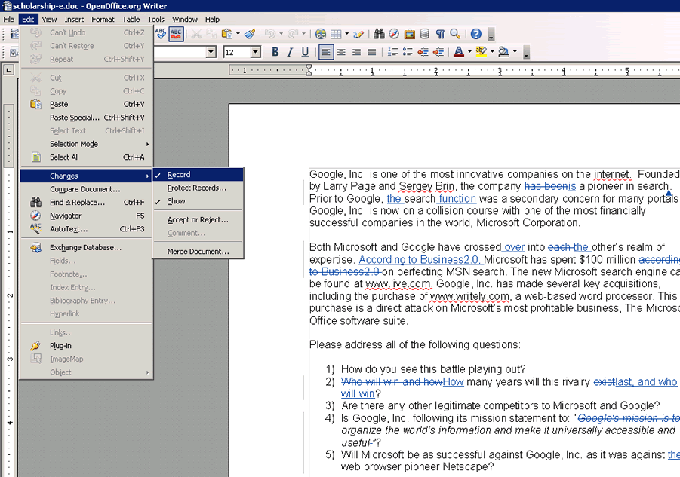Click the Insert Table toolbar icon

tap(336, 34)
